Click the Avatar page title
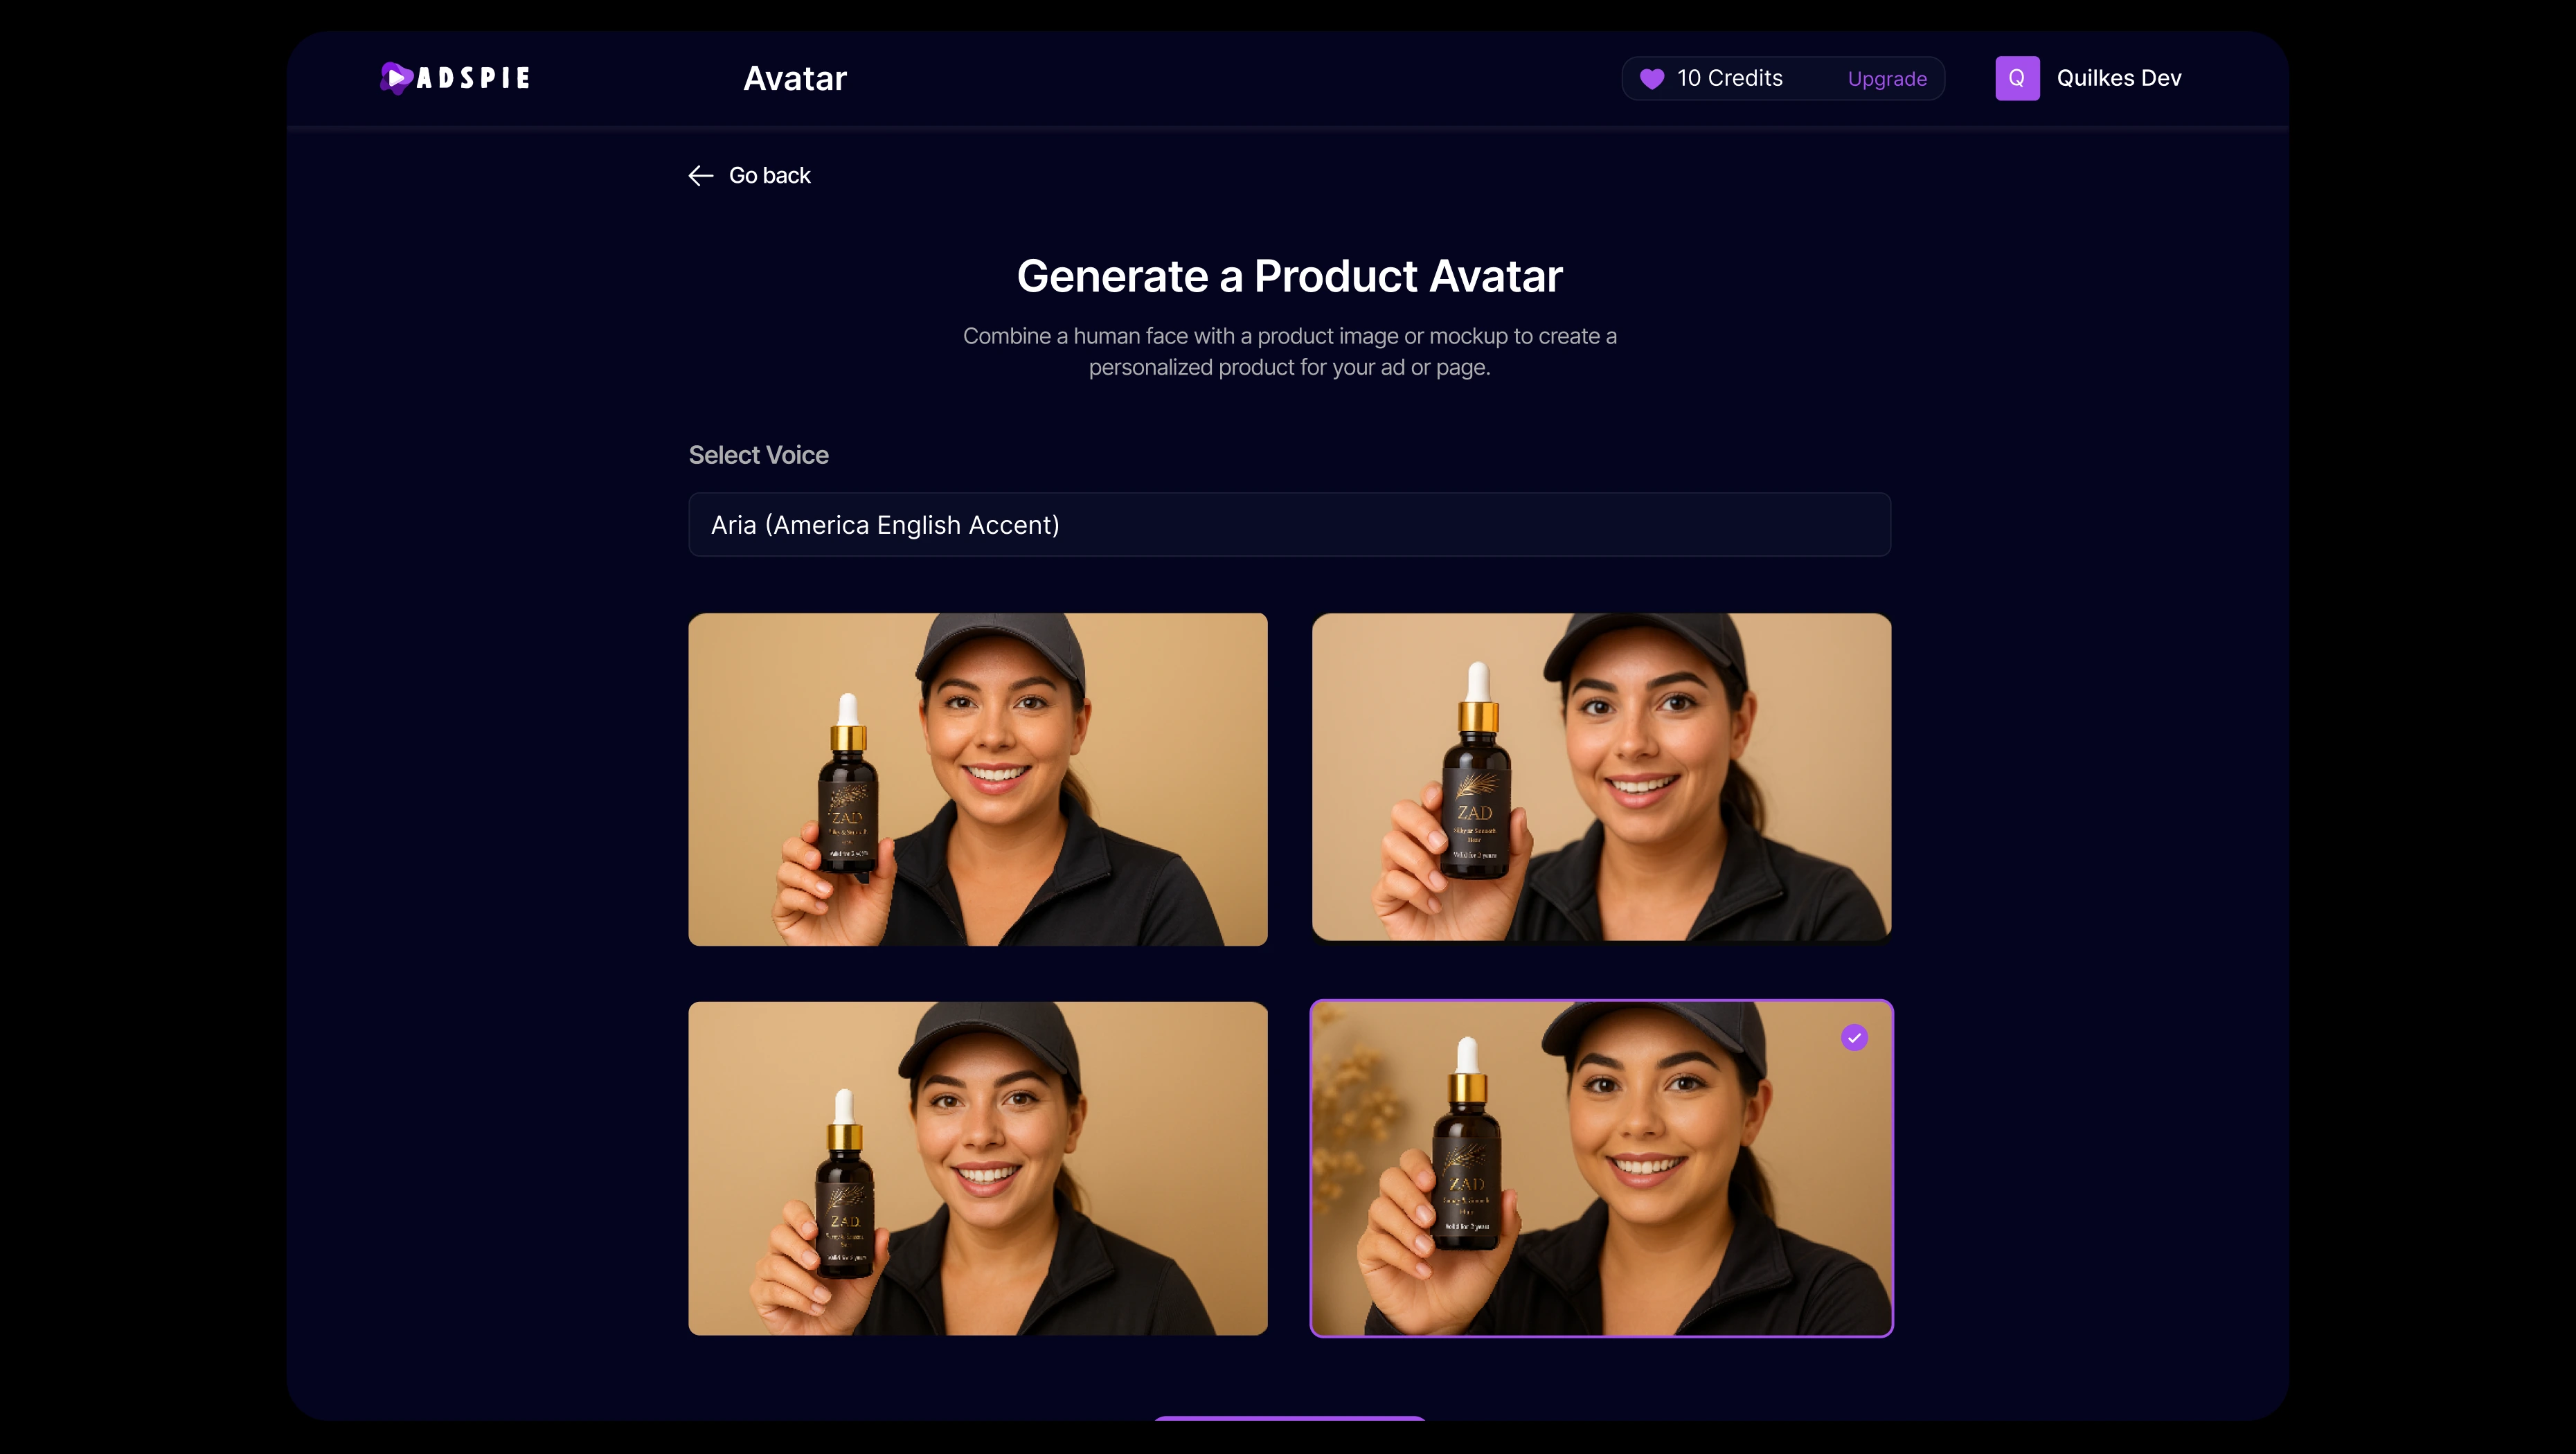This screenshot has height=1454, width=2576. click(x=794, y=78)
